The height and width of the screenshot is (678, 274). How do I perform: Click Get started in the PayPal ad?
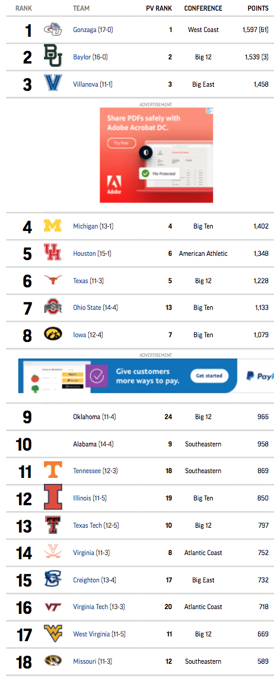[x=209, y=376]
